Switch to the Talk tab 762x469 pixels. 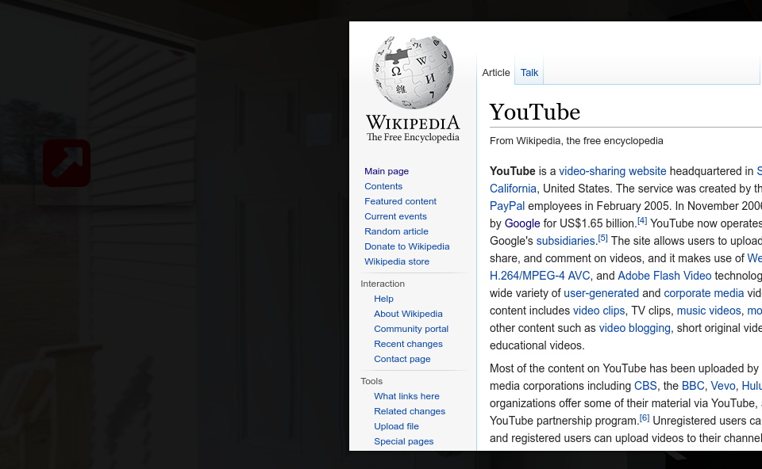pos(529,73)
